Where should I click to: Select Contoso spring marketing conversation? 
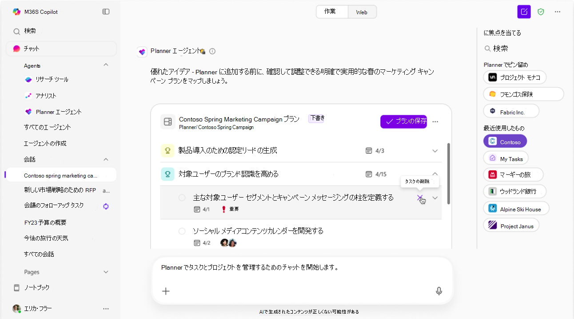click(60, 175)
